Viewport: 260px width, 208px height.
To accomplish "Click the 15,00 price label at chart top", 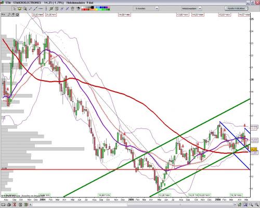I will (225, 15).
